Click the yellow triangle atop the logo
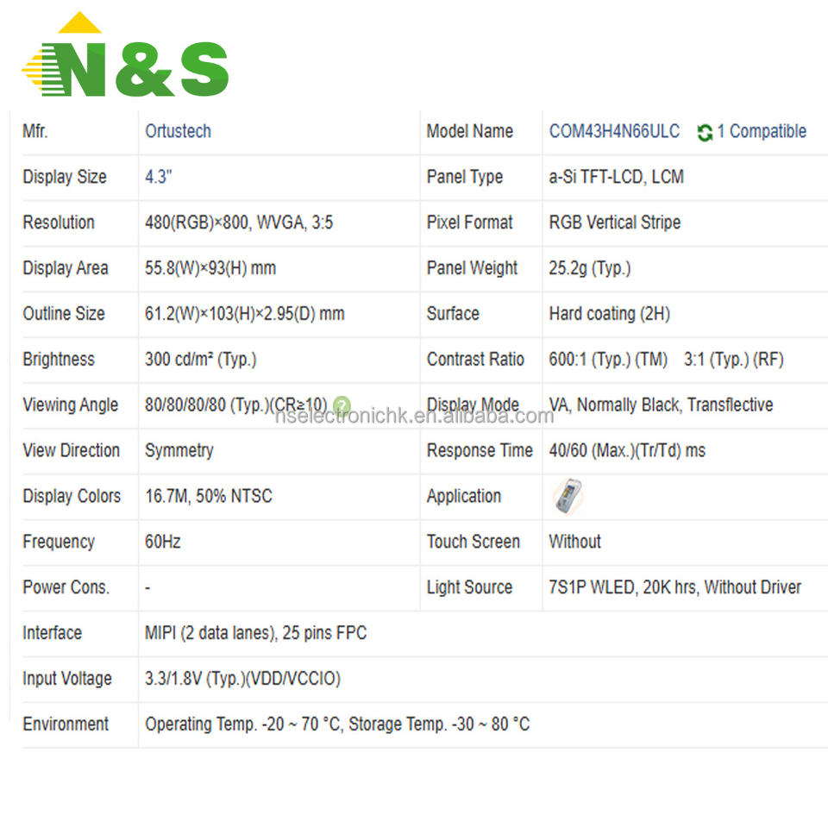The height and width of the screenshot is (828, 828). (79, 22)
